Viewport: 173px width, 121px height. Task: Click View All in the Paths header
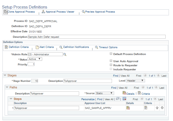[x=123, y=88]
